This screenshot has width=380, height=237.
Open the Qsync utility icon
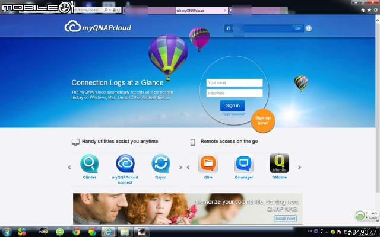click(161, 164)
